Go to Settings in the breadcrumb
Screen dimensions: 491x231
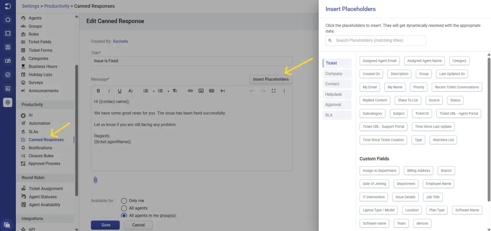pos(30,6)
